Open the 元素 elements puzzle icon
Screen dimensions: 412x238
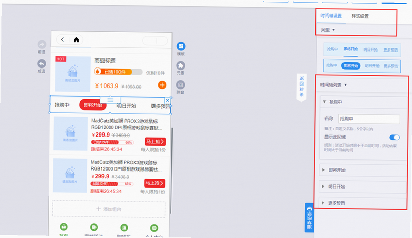181,65
